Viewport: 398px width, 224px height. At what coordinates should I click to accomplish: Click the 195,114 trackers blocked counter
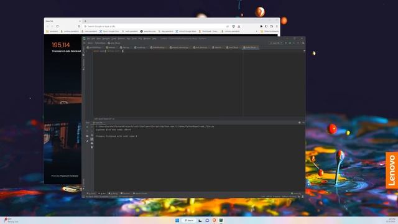click(x=61, y=45)
